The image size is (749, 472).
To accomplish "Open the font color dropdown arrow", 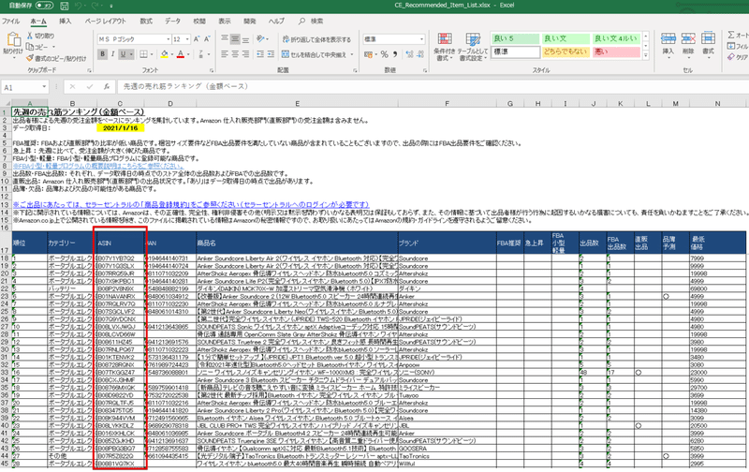I will coord(188,54).
